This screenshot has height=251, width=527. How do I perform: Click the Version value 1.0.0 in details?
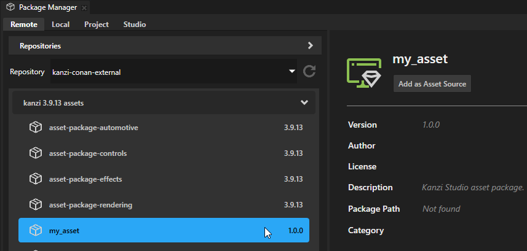[x=431, y=125]
